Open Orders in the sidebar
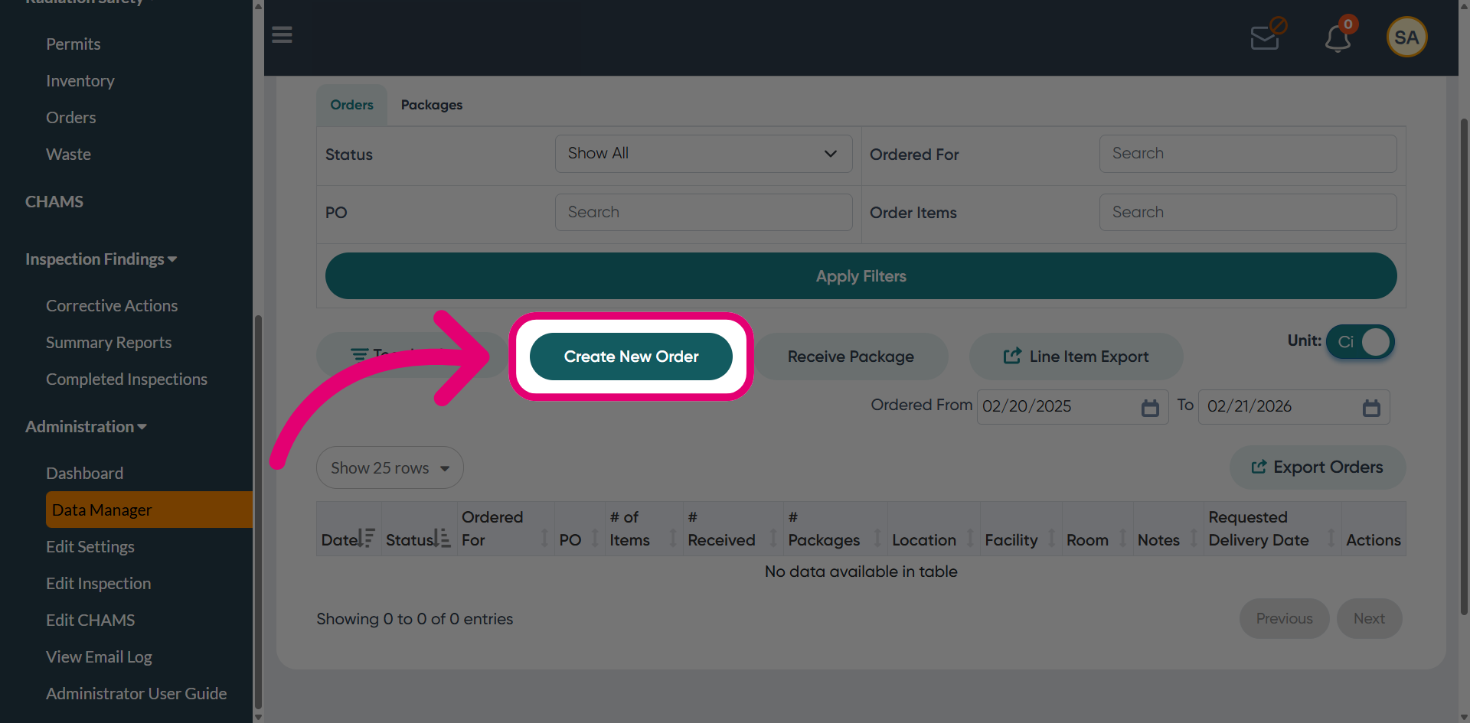Viewport: 1470px width, 723px height. pyautogui.click(x=71, y=118)
